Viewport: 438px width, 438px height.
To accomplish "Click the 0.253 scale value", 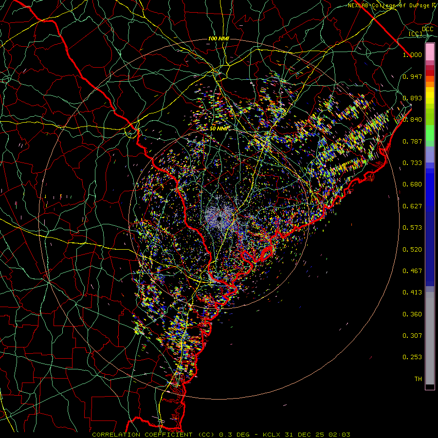I will pos(412,357).
